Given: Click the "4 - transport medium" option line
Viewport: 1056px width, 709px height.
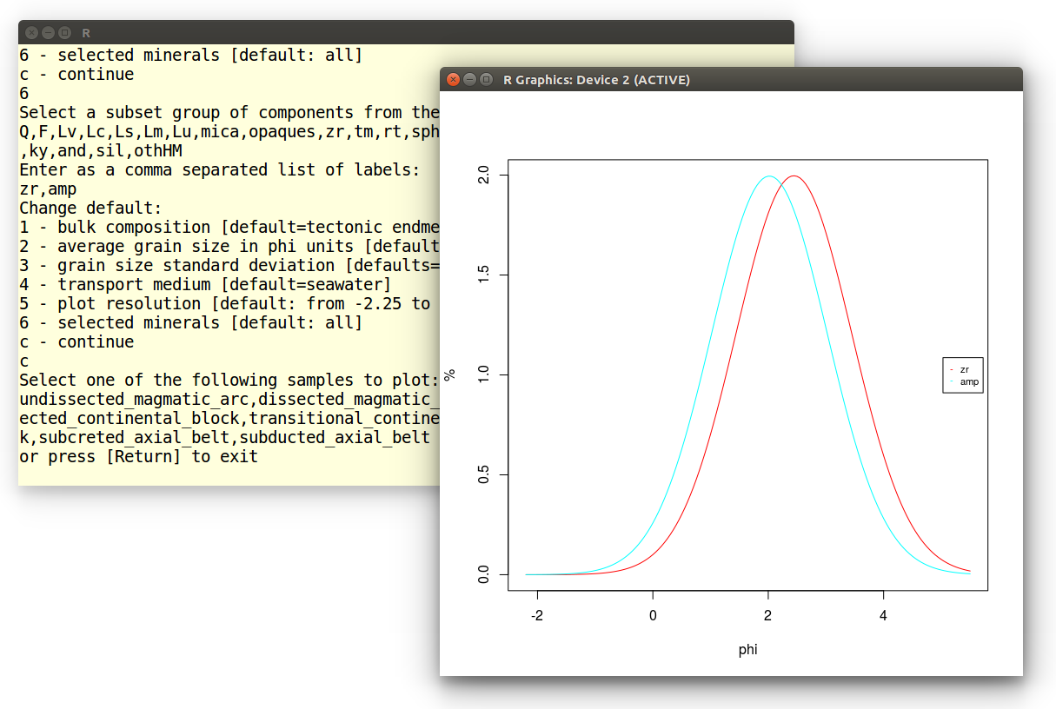Looking at the screenshot, I should coord(205,284).
